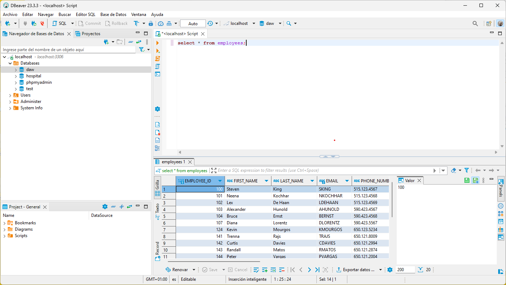Open the active database daw dropdown
506x285 pixels.
coord(270,23)
